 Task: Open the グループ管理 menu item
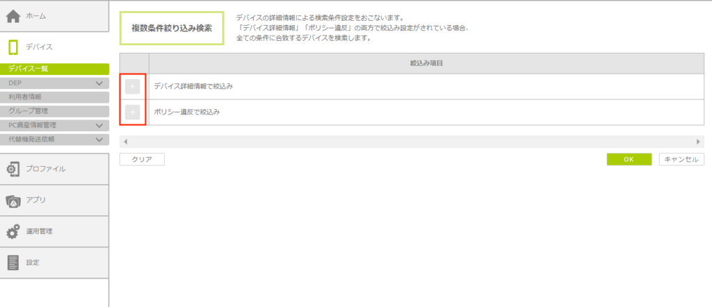coord(54,110)
